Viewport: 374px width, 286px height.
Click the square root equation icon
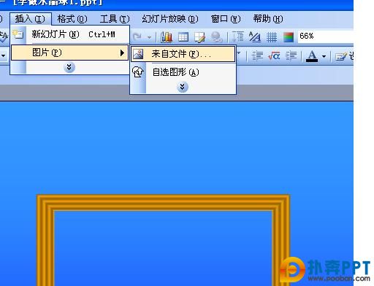pyautogui.click(x=274, y=56)
